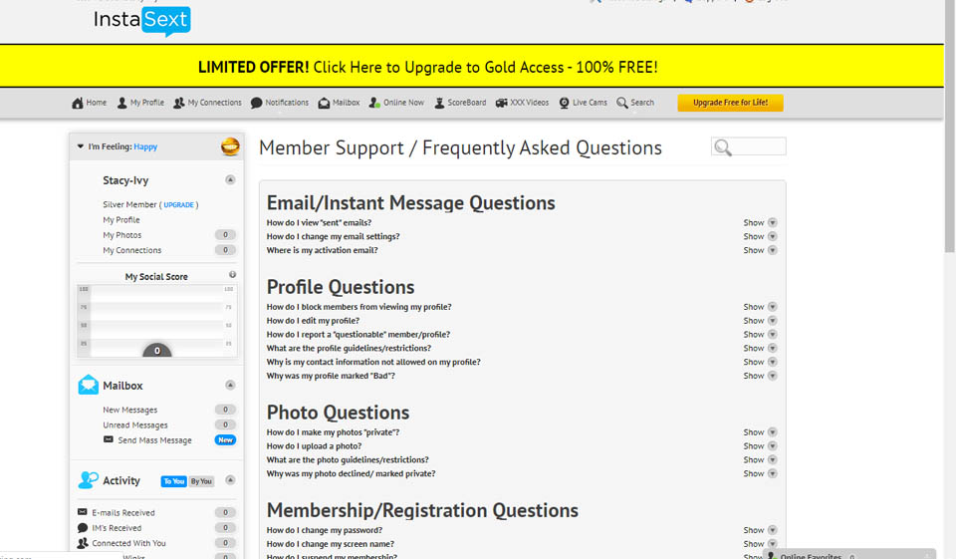Click the Online Favorites bar icon
Image resolution: width=956 pixels, height=559 pixels.
(771, 555)
